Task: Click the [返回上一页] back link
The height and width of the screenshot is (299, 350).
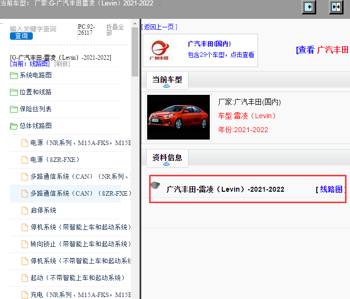Action: tap(160, 27)
